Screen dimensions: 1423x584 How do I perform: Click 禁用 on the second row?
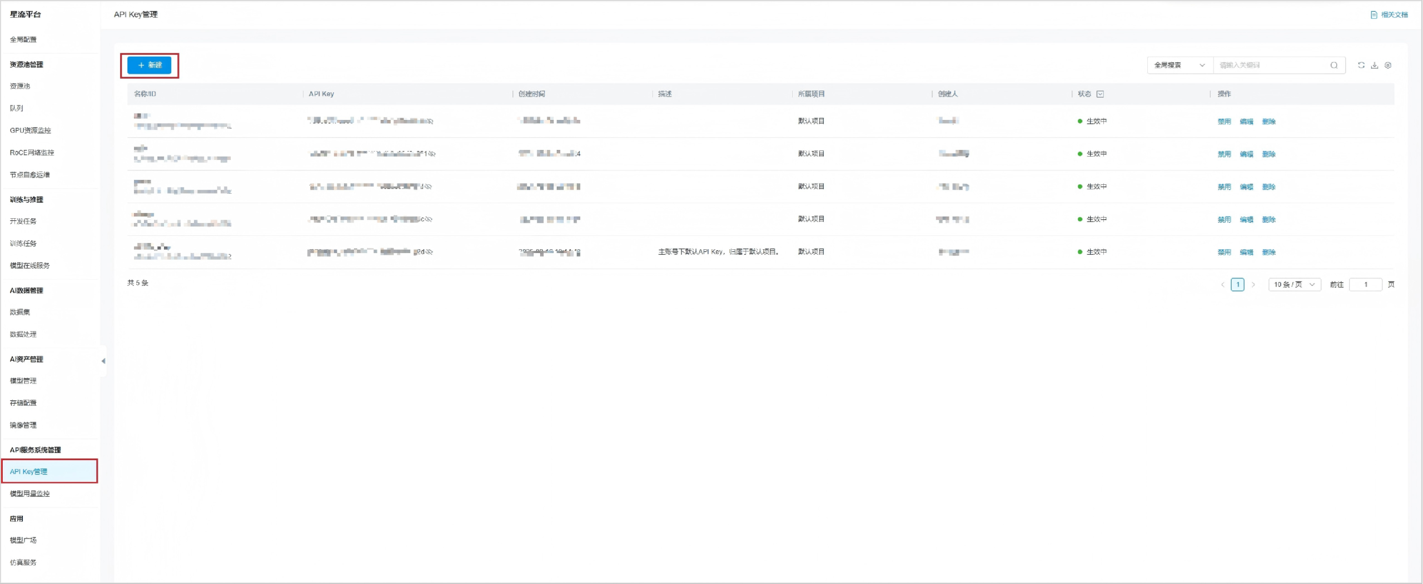1224,154
